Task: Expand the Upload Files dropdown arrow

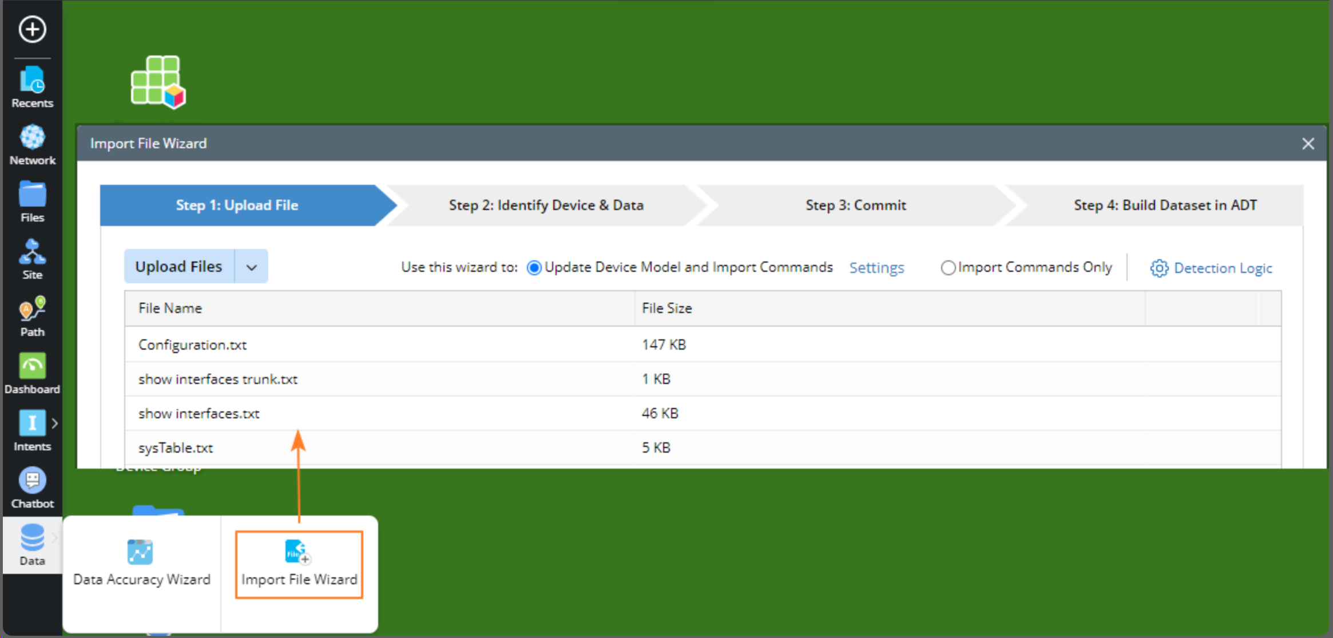Action: 251,267
